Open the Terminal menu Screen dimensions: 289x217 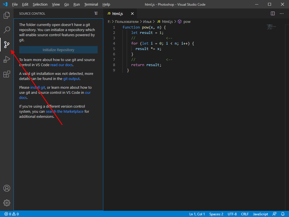(x=91, y=4)
